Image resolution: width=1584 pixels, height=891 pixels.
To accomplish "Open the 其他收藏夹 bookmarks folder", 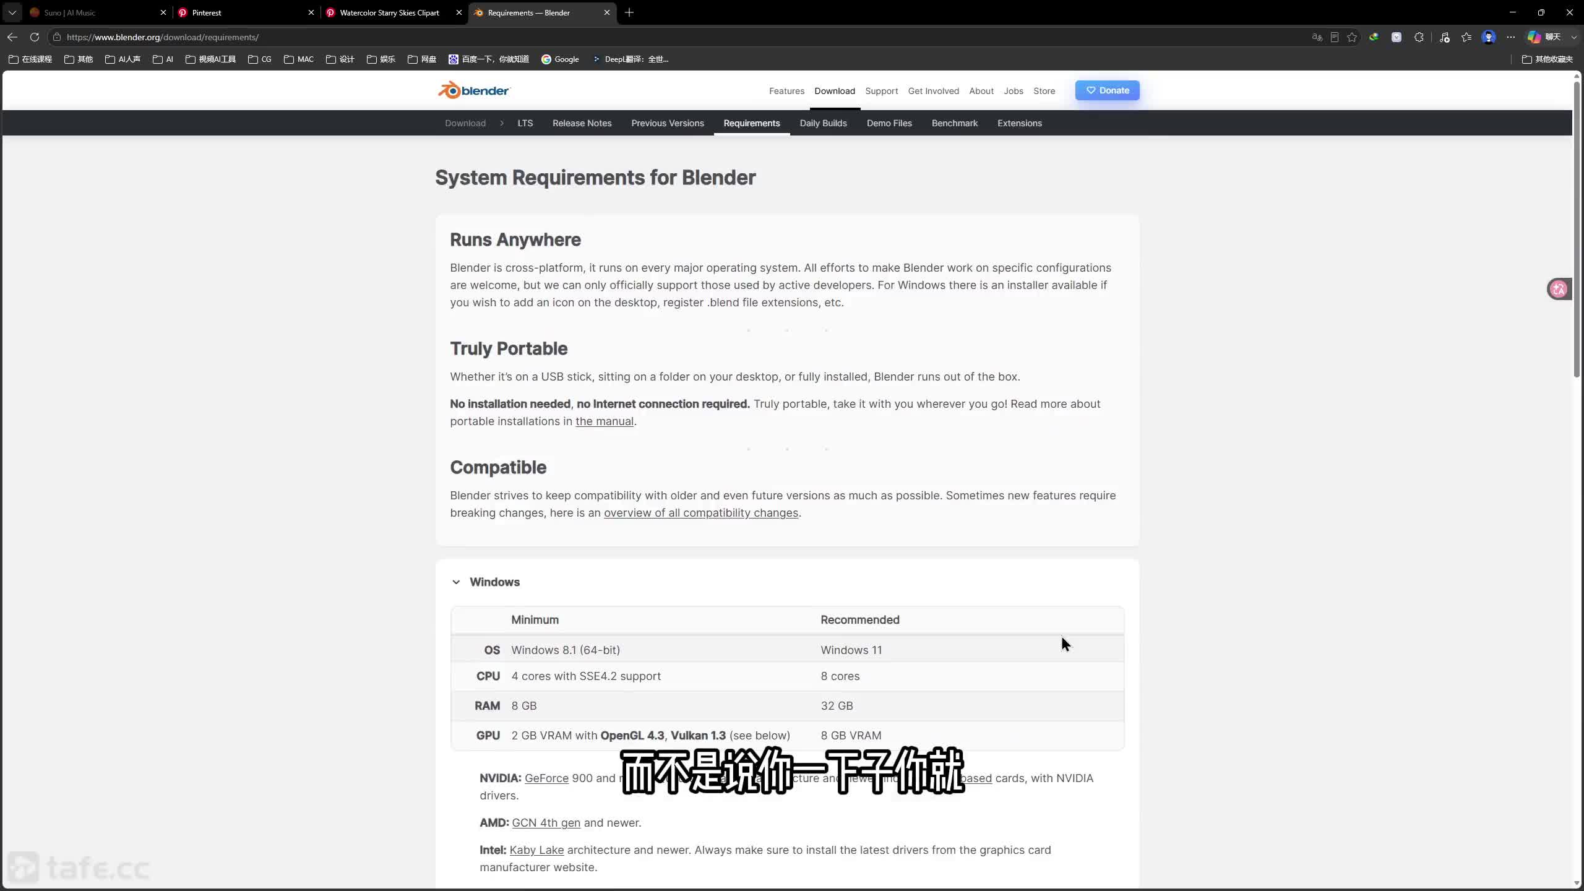I will click(1547, 59).
